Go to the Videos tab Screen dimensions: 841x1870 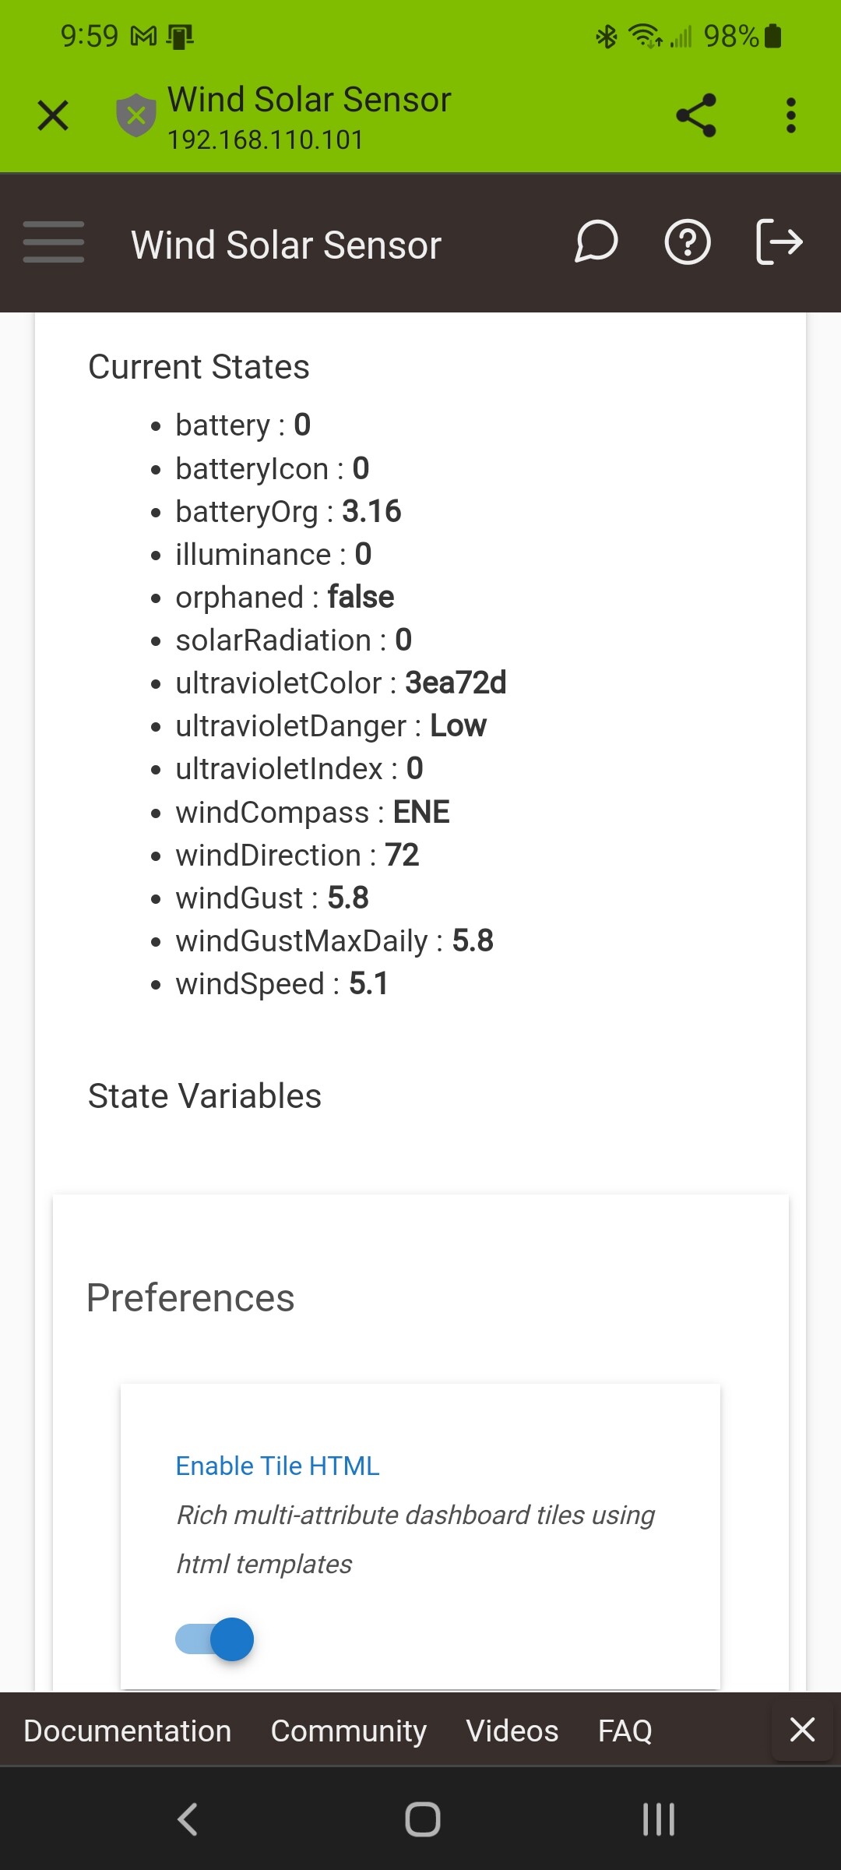tap(512, 1731)
